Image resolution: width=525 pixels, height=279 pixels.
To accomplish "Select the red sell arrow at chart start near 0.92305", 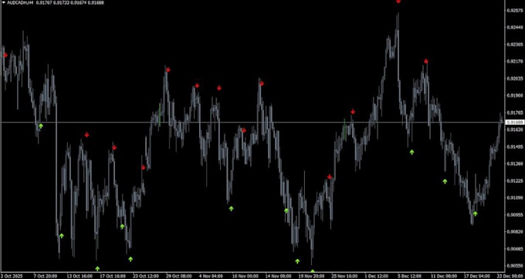I will tap(5, 55).
